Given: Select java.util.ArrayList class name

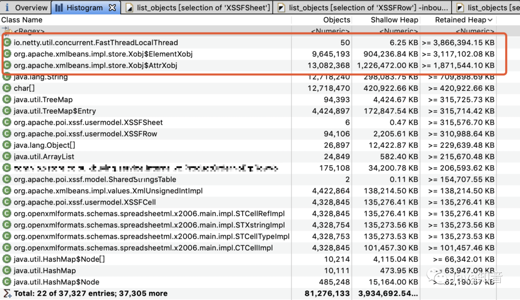Looking at the screenshot, I should (44, 157).
